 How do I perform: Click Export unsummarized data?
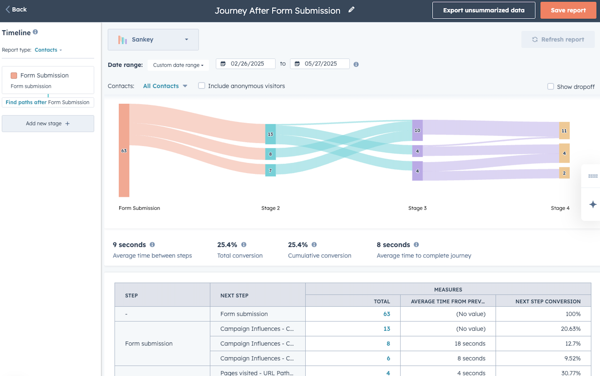484,10
